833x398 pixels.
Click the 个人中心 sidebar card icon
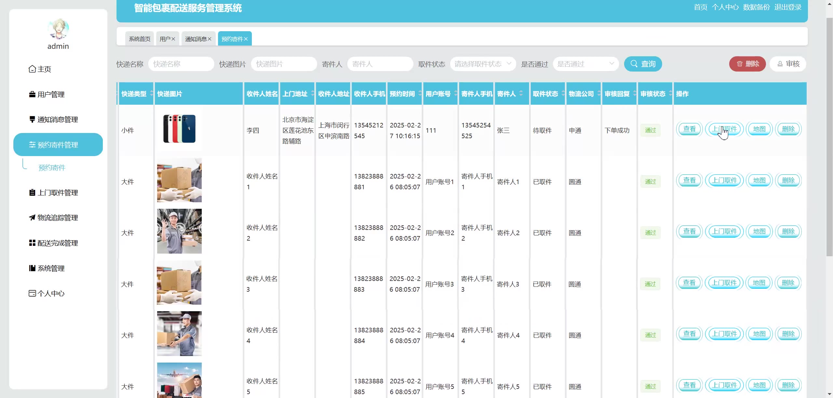[32, 293]
